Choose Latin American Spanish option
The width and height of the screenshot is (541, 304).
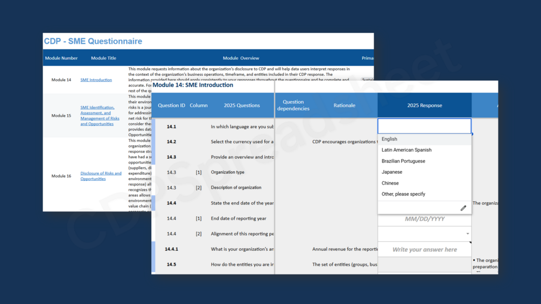point(424,150)
